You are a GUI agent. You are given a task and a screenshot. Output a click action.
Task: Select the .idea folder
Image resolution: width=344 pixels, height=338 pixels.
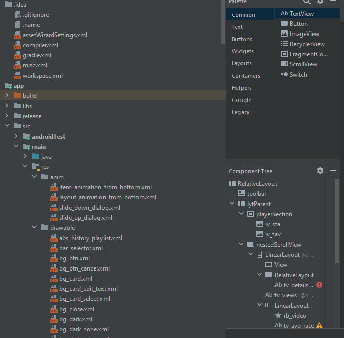(x=15, y=5)
